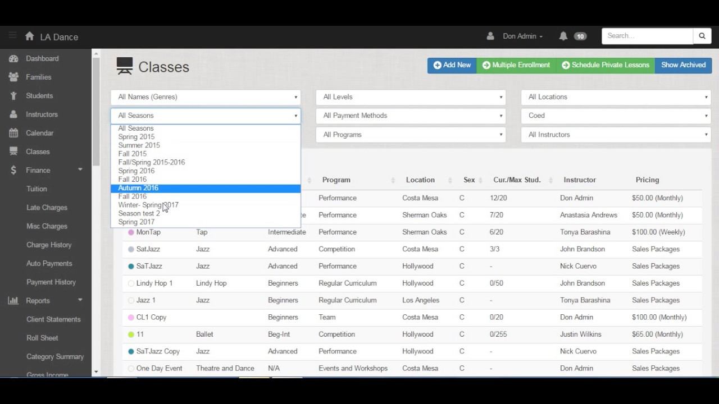Image resolution: width=719 pixels, height=404 pixels.
Task: Open the All Locations dropdown
Action: tap(616, 97)
